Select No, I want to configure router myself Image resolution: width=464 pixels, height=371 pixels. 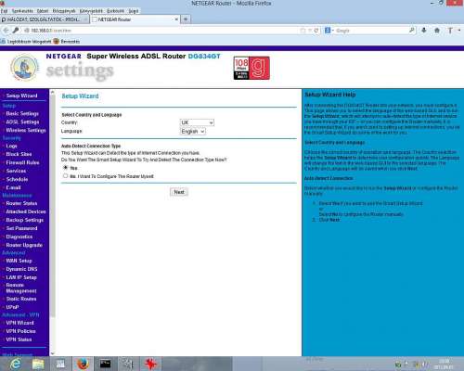pos(65,176)
